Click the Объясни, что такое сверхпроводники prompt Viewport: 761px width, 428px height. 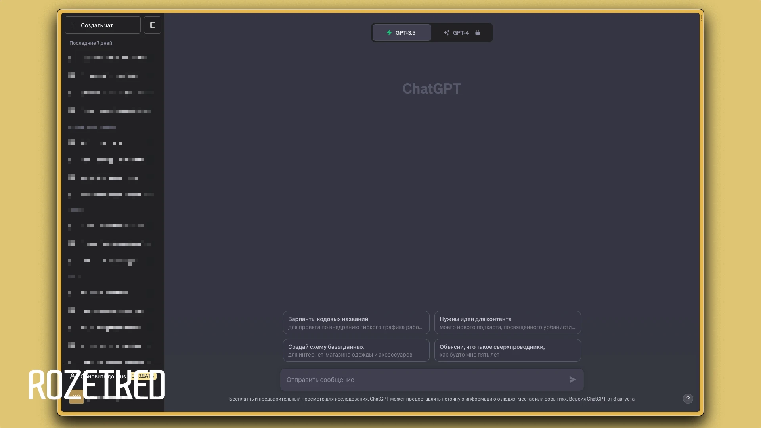(x=507, y=350)
